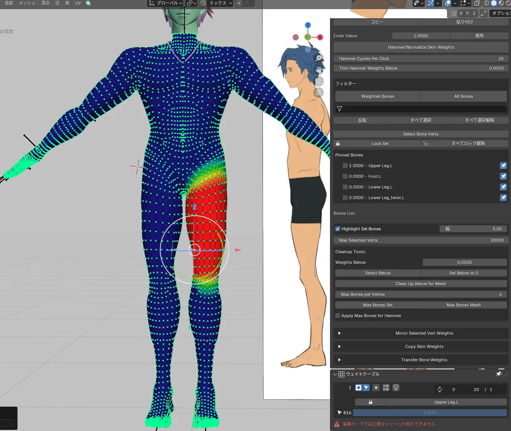Image resolution: width=511 pixels, height=431 pixels.
Task: Click Hammer/Normalize Skin Weights button
Action: tap(421, 47)
